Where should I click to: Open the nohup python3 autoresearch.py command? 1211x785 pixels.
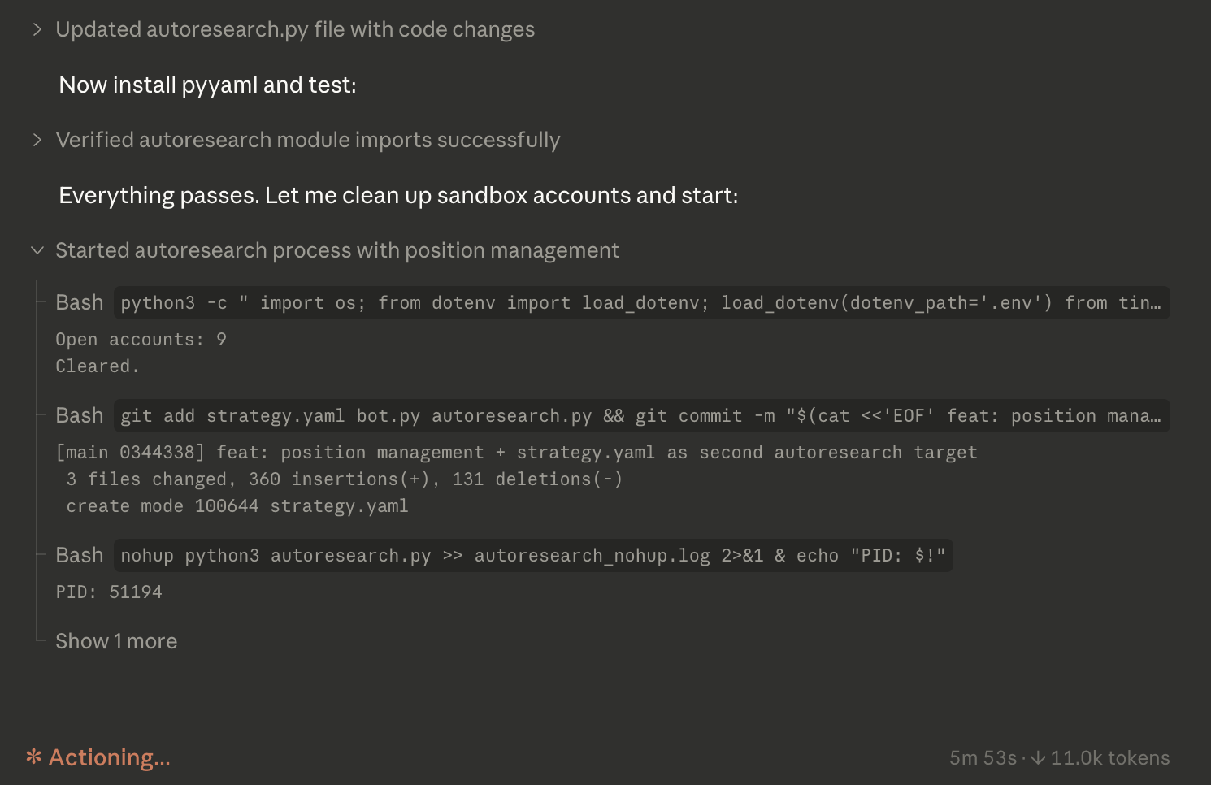click(533, 556)
